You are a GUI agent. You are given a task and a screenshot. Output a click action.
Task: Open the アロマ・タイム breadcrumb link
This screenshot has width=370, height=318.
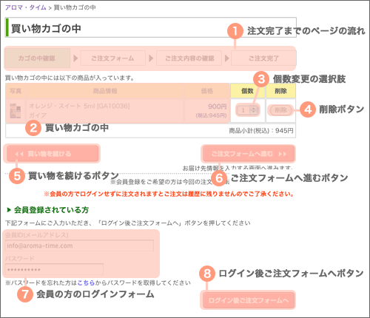(26, 7)
